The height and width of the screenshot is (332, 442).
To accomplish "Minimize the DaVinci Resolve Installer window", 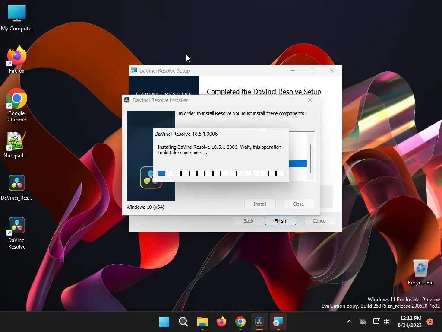I will coord(271,100).
